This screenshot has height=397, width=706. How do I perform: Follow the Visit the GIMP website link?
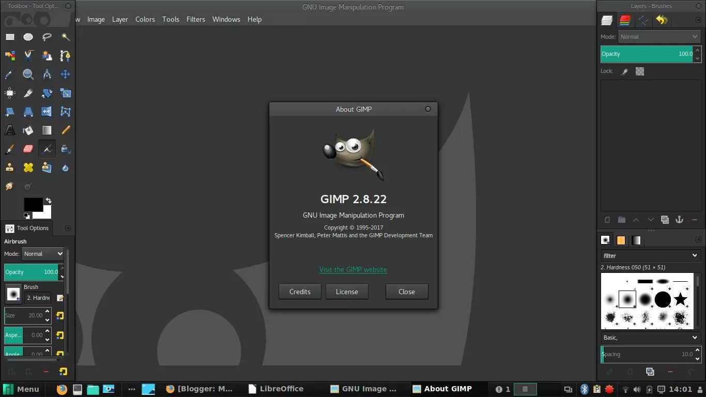[353, 269]
